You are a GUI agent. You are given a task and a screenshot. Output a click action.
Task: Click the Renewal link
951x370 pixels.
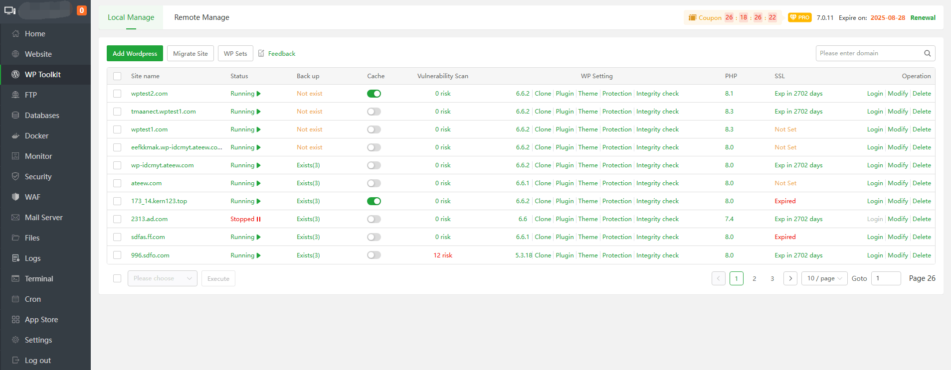point(923,17)
